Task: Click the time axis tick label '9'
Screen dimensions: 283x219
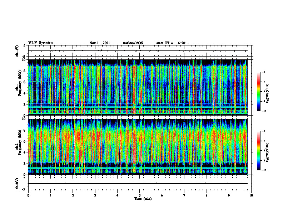Action: point(229,195)
